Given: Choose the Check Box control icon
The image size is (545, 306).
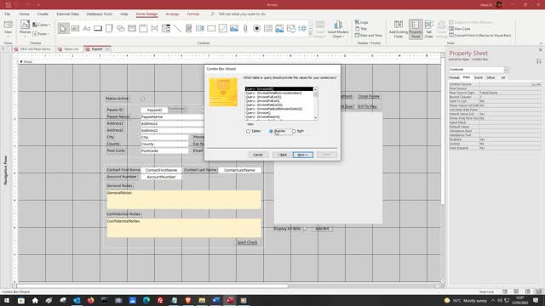Looking at the screenshot, I should click(223, 28).
